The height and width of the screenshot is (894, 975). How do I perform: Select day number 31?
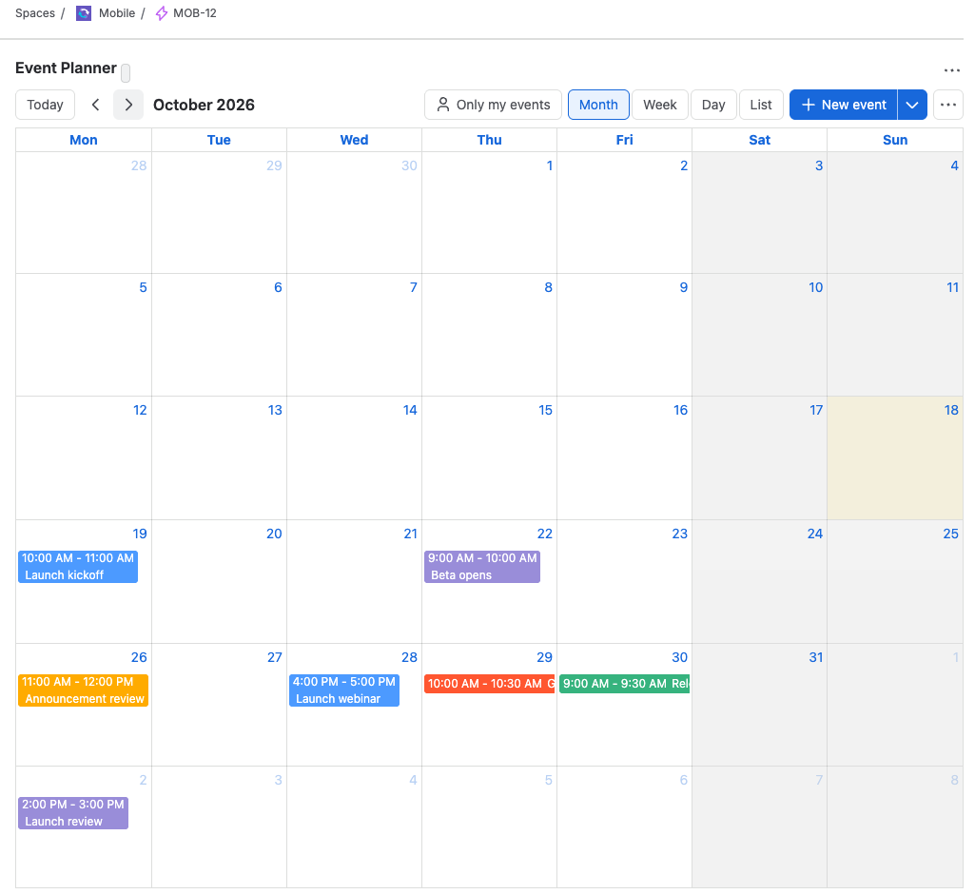(816, 657)
